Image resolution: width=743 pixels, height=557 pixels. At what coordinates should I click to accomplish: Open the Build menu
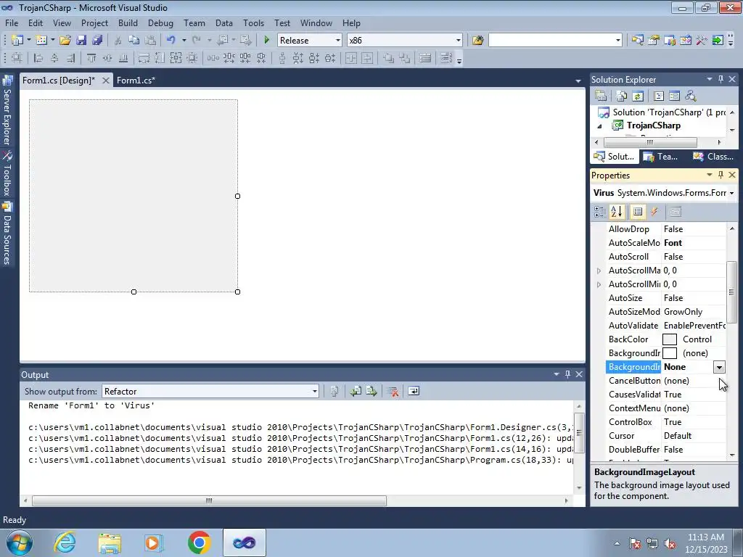(x=128, y=23)
